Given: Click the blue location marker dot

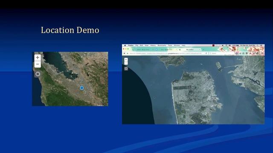Looking at the screenshot, I should pyautogui.click(x=81, y=88).
